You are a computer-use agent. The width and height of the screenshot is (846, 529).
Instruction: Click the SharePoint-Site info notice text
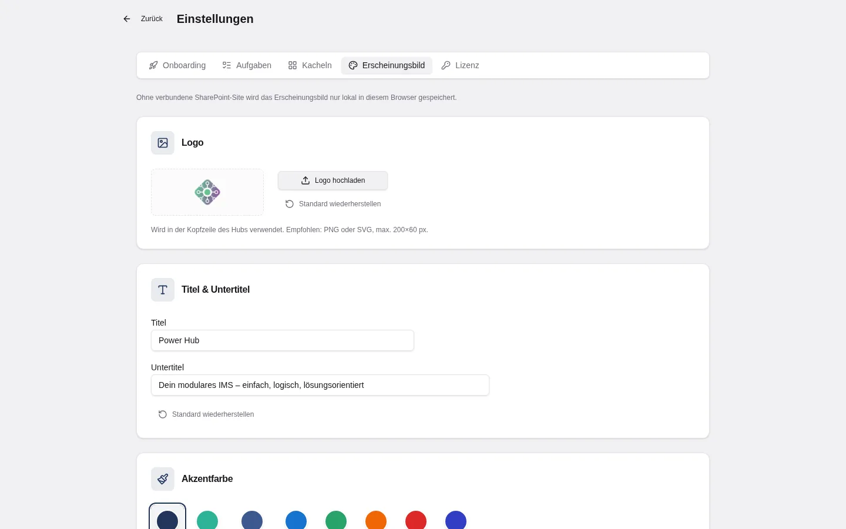tap(296, 98)
